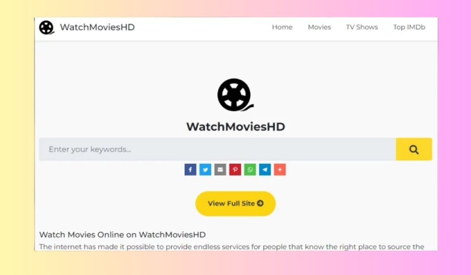Click the View Full Site button

click(x=235, y=203)
